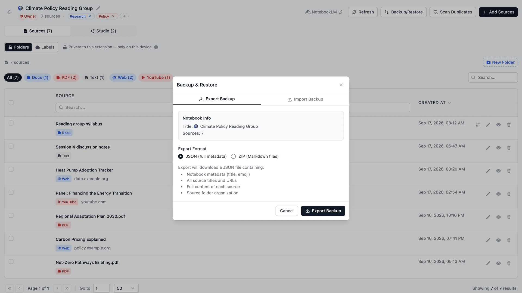Screen dimensions: 522x293
Task: Click the info icon beside privacy notice
Action: 156,47
